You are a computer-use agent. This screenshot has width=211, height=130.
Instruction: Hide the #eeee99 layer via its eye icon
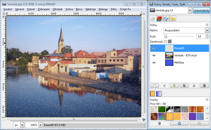pos(154,48)
